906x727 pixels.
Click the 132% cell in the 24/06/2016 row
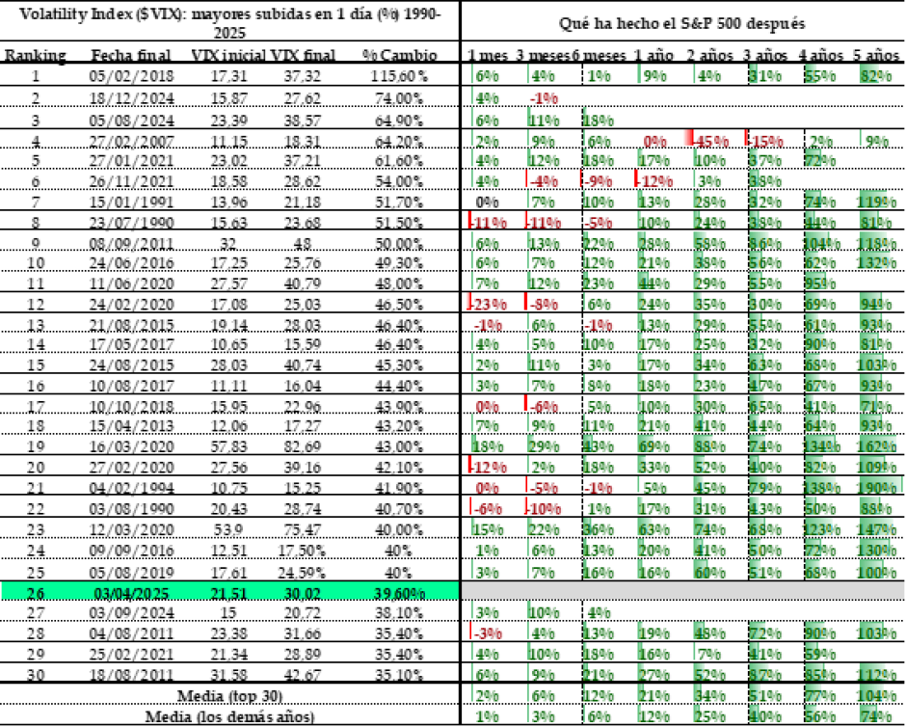pos(876,263)
